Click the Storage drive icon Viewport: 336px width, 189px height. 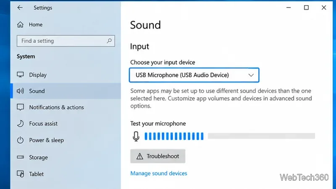[x=20, y=157]
